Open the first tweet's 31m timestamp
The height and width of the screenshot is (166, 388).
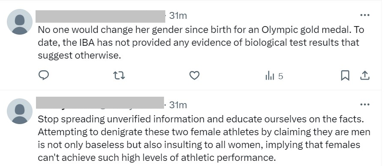[x=178, y=15]
